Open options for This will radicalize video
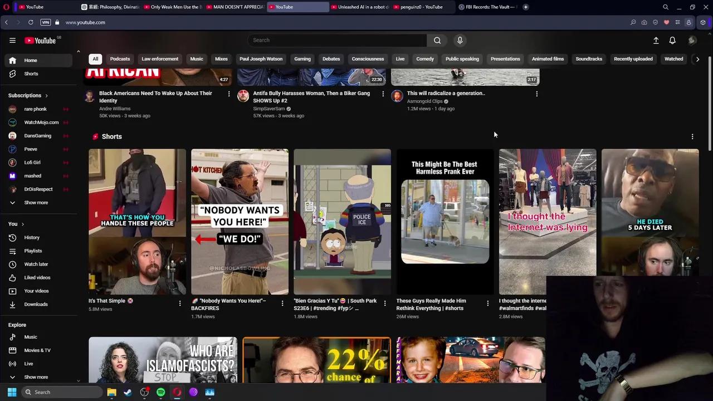Viewport: 713px width, 401px height. tap(536, 94)
